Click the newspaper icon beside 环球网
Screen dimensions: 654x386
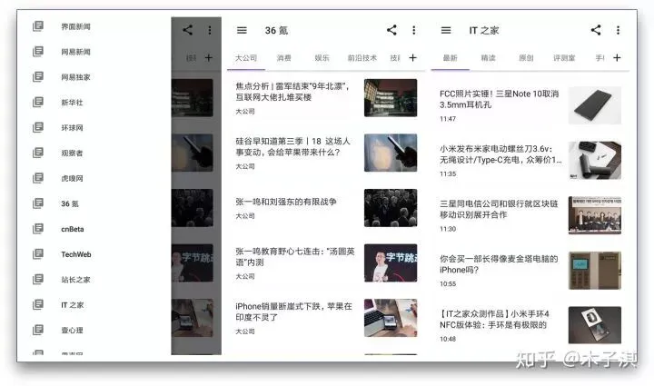(38, 127)
